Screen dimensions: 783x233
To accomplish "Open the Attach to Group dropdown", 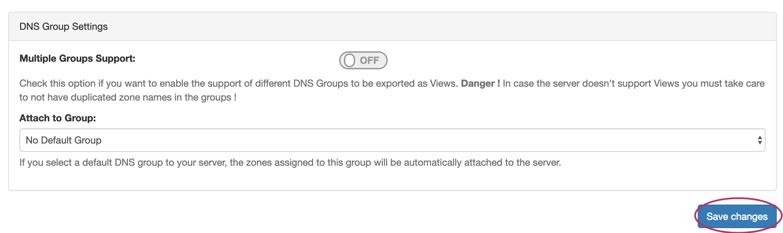I will (392, 140).
